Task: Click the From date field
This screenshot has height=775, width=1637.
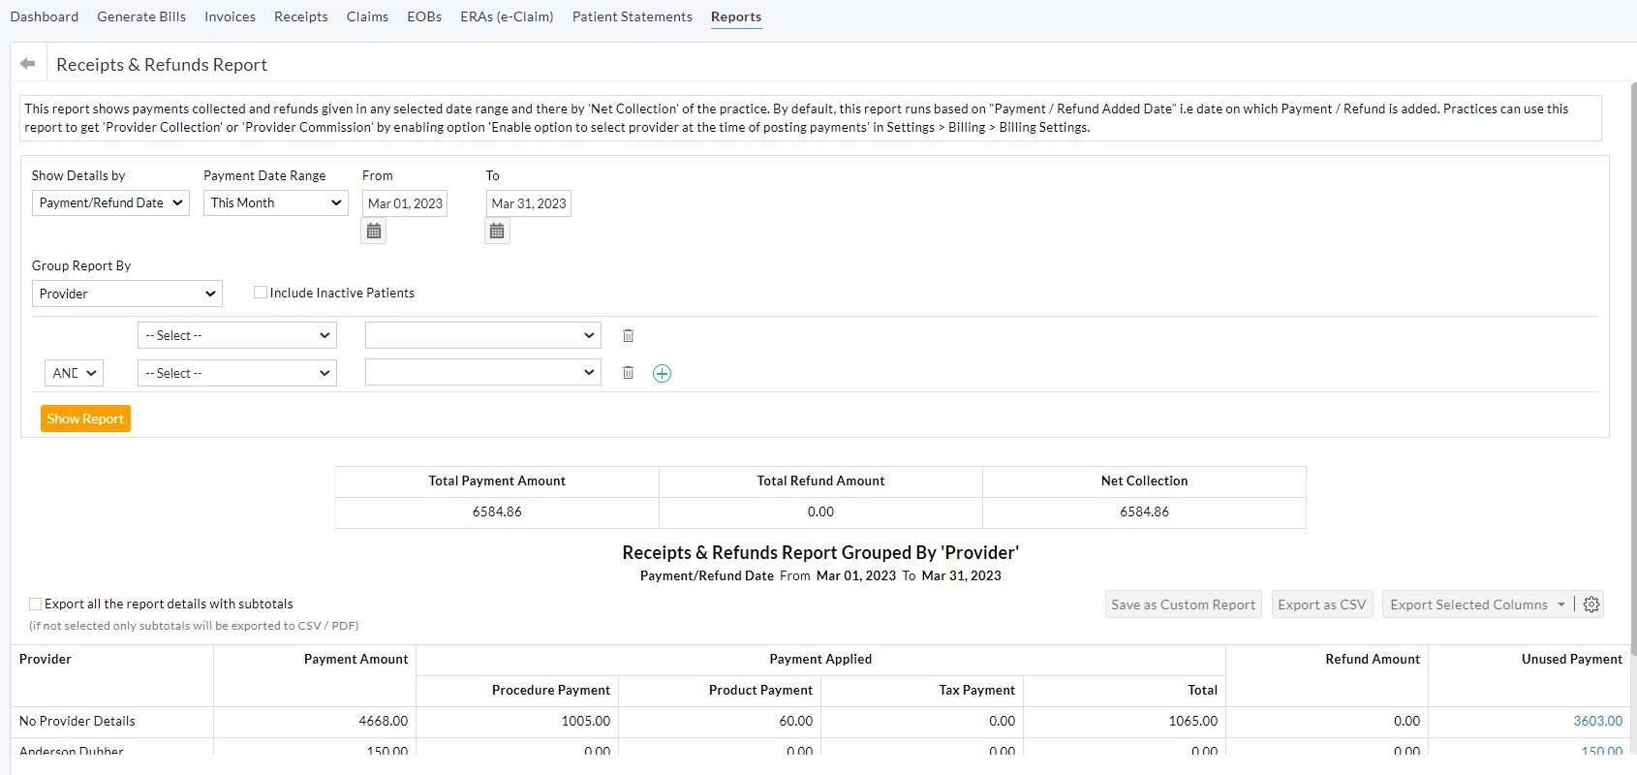Action: (x=405, y=203)
